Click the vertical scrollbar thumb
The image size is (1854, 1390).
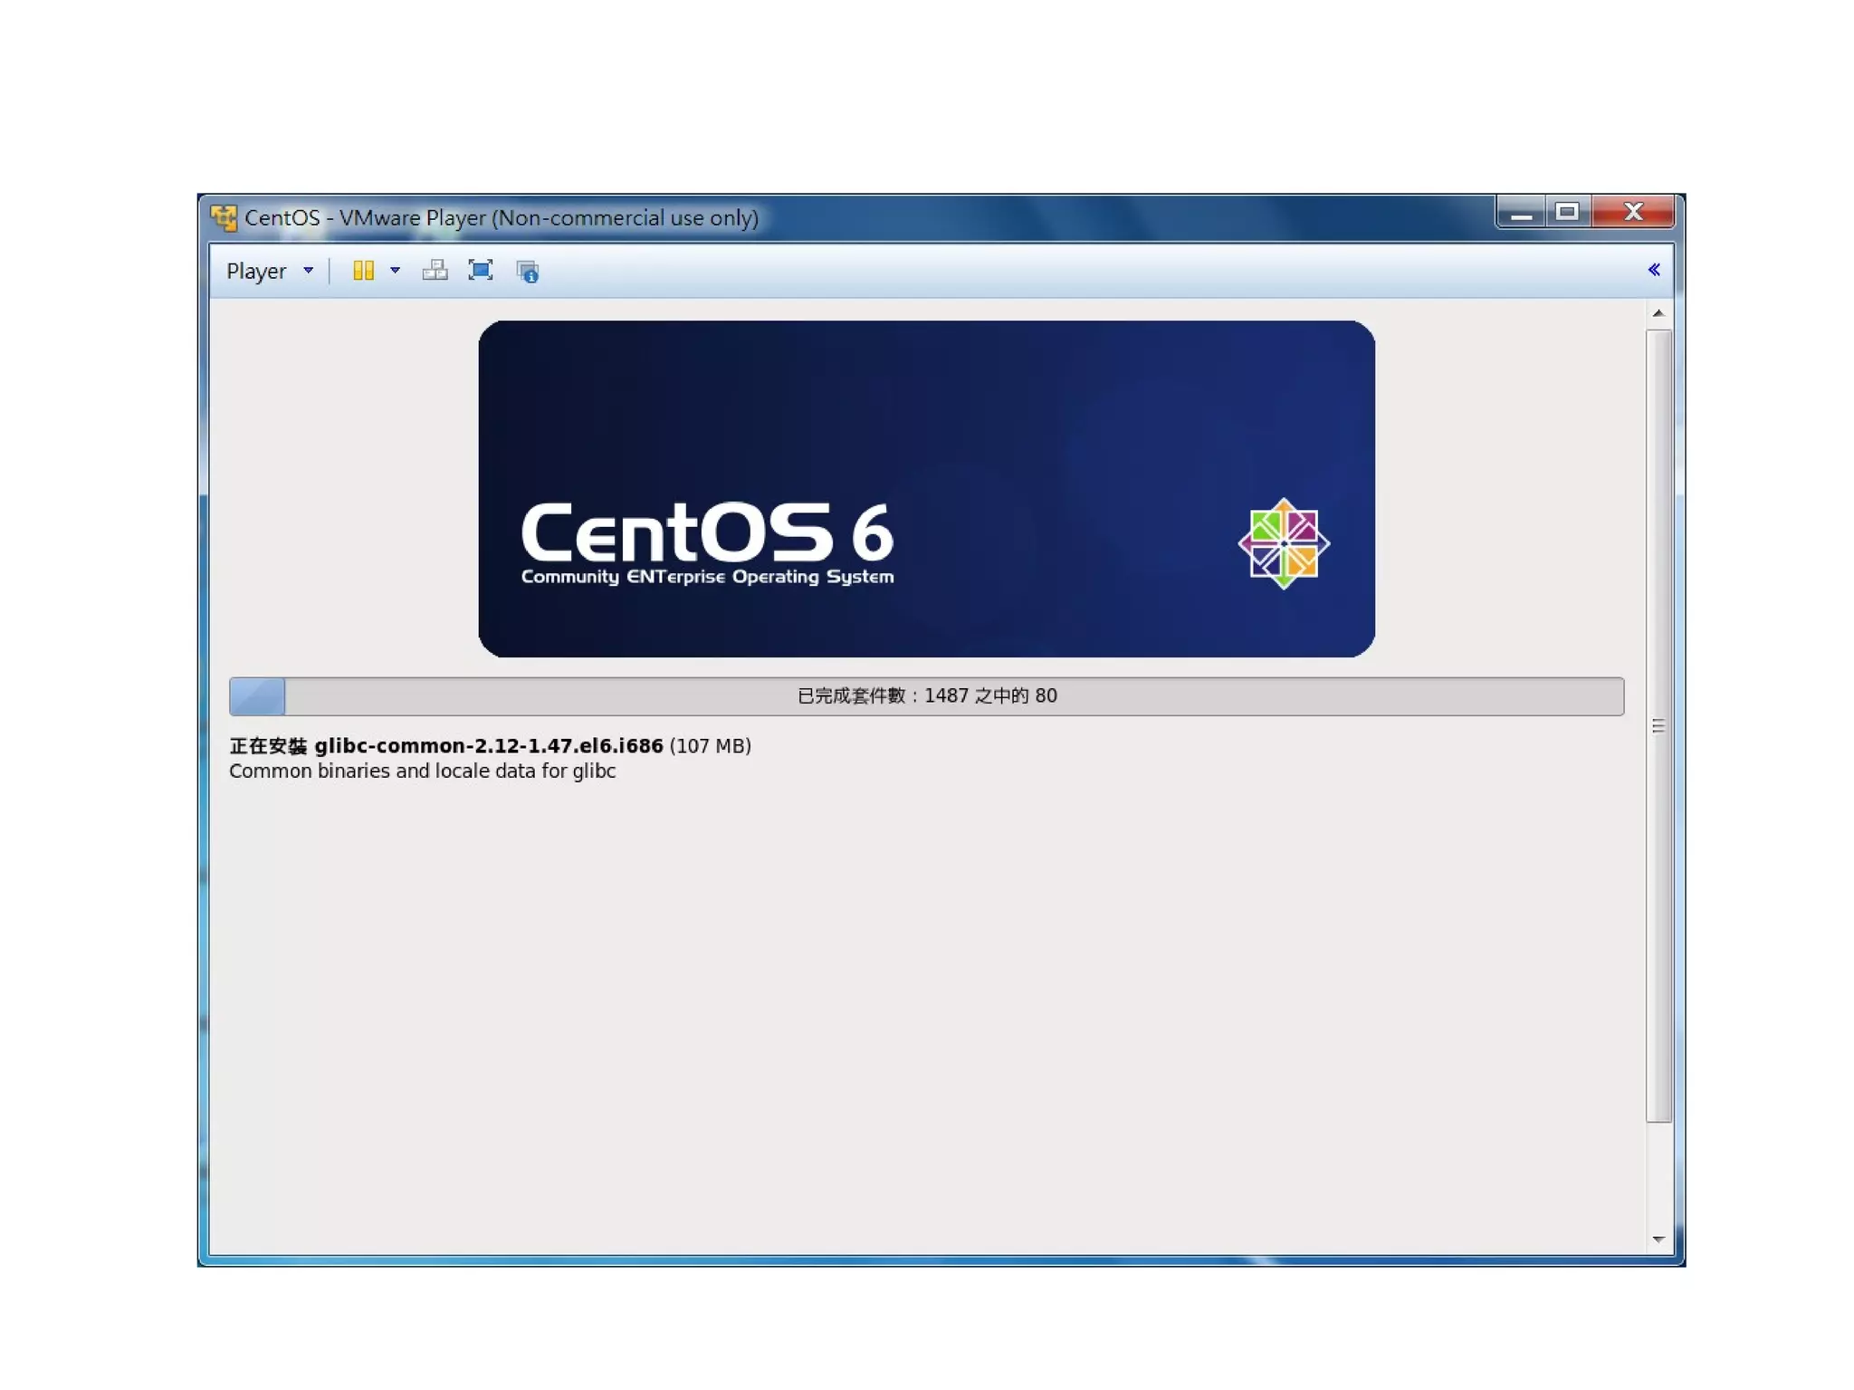pyautogui.click(x=1658, y=725)
